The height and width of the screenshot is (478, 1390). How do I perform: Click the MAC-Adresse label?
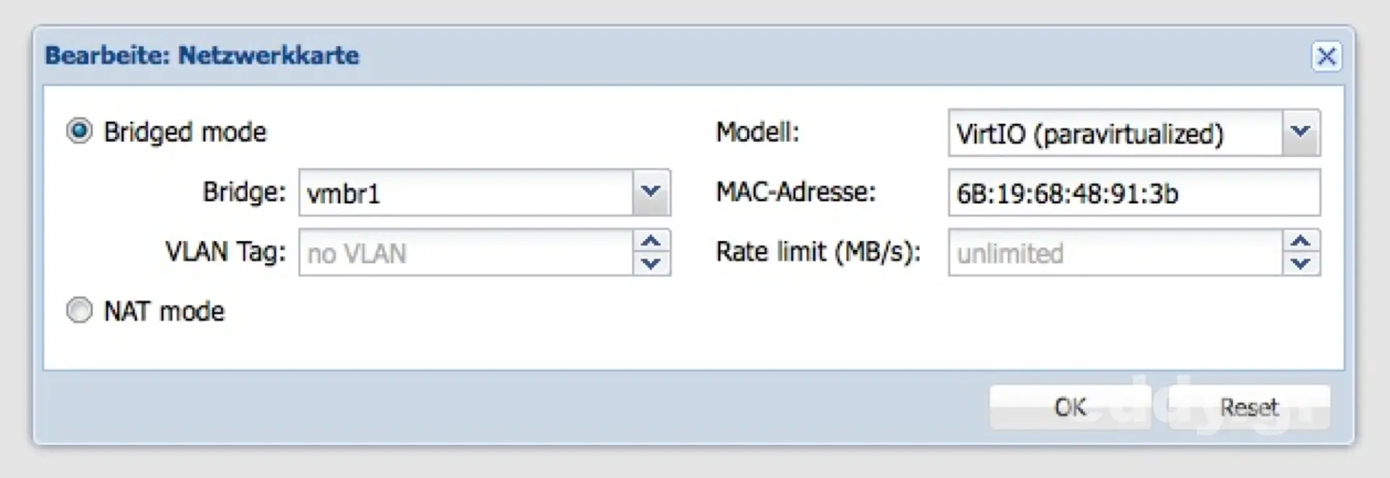click(x=796, y=192)
